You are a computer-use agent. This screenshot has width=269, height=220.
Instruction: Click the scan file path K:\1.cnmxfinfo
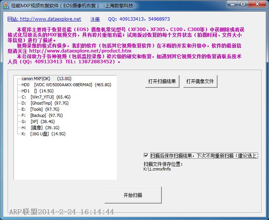(x=157, y=169)
